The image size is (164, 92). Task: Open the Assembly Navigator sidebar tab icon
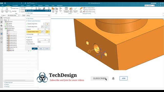[x=2, y=22]
